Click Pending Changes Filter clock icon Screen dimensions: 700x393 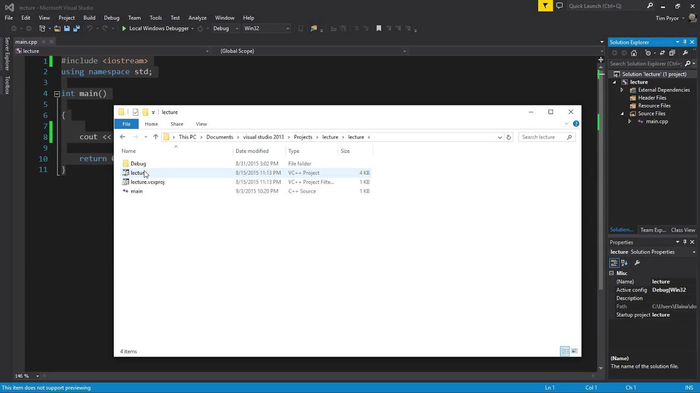[x=648, y=53]
